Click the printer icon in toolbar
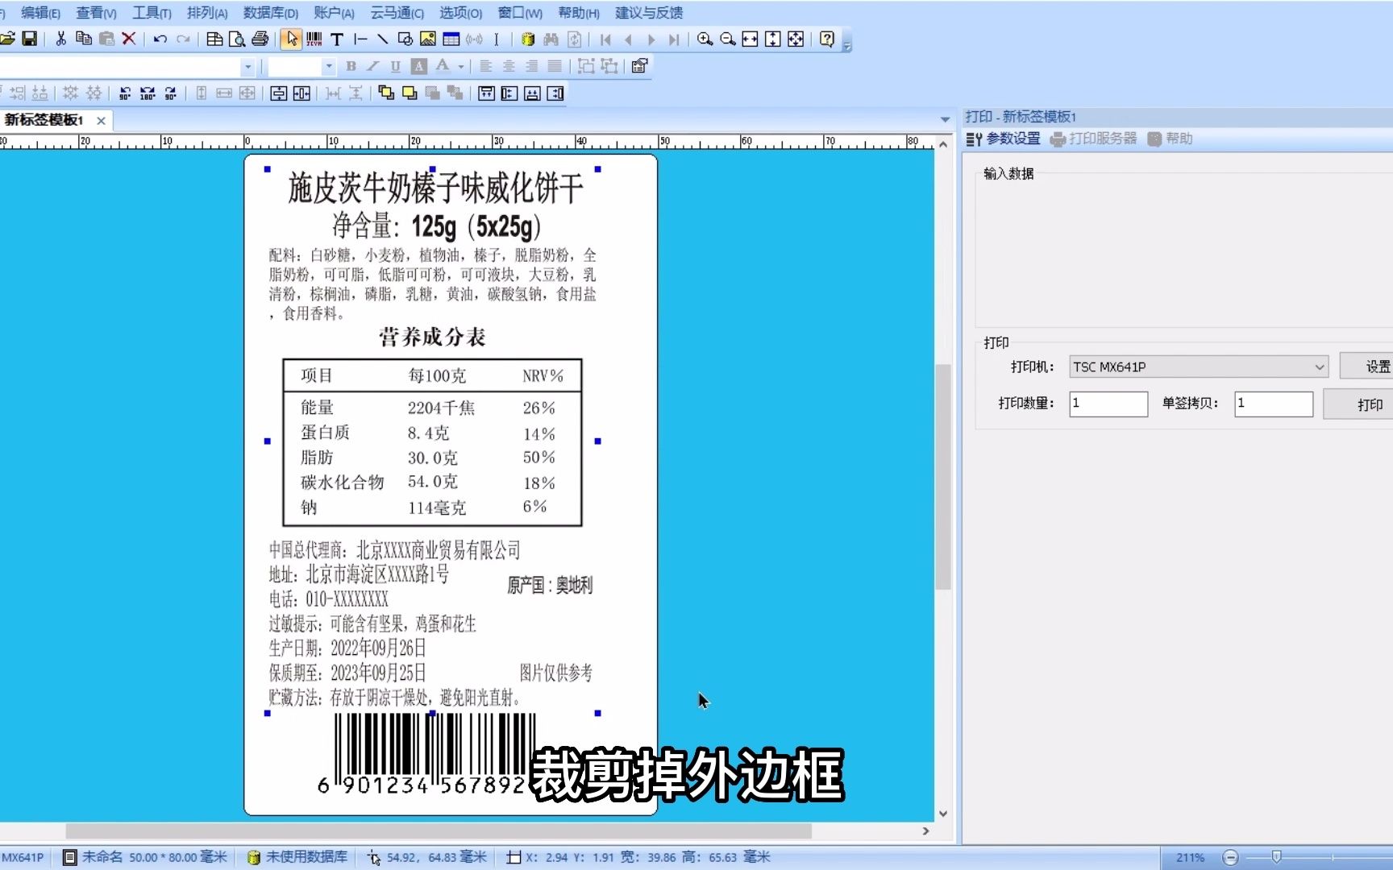 click(260, 39)
